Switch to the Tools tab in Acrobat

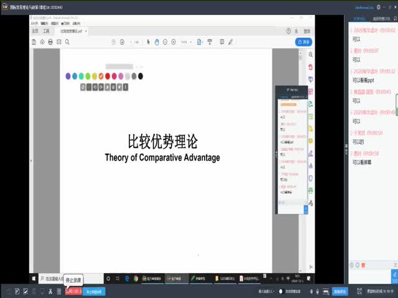46,31
